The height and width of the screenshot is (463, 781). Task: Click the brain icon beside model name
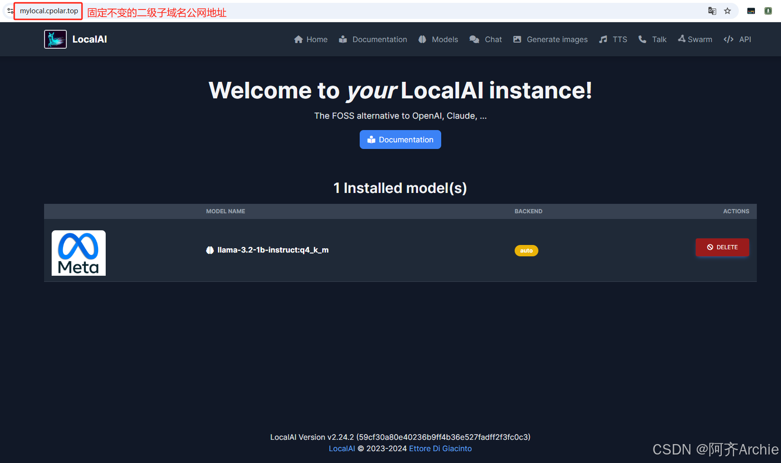point(210,250)
